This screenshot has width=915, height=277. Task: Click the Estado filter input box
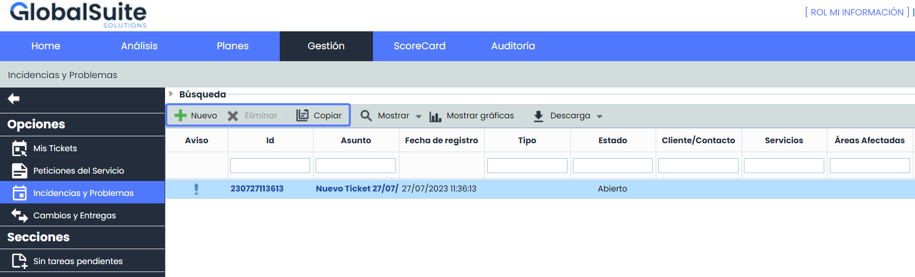(x=612, y=166)
